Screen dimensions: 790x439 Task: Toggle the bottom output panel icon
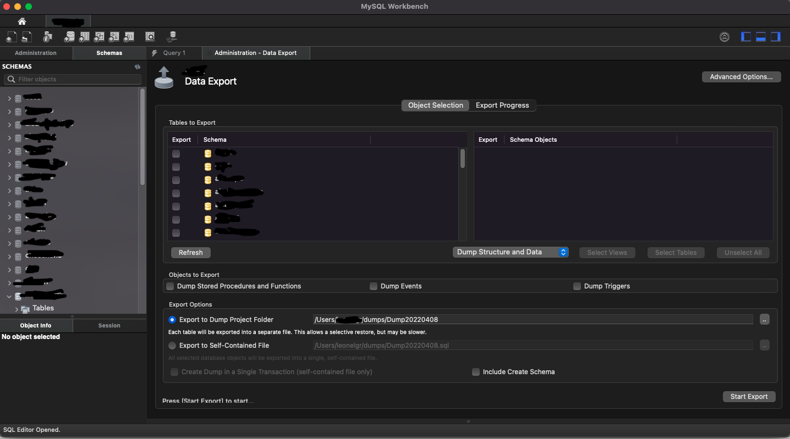click(761, 37)
